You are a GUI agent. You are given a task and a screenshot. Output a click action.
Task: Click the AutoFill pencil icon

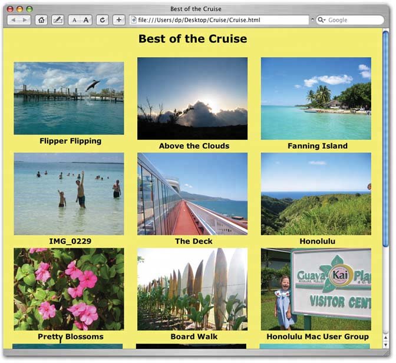pos(58,20)
